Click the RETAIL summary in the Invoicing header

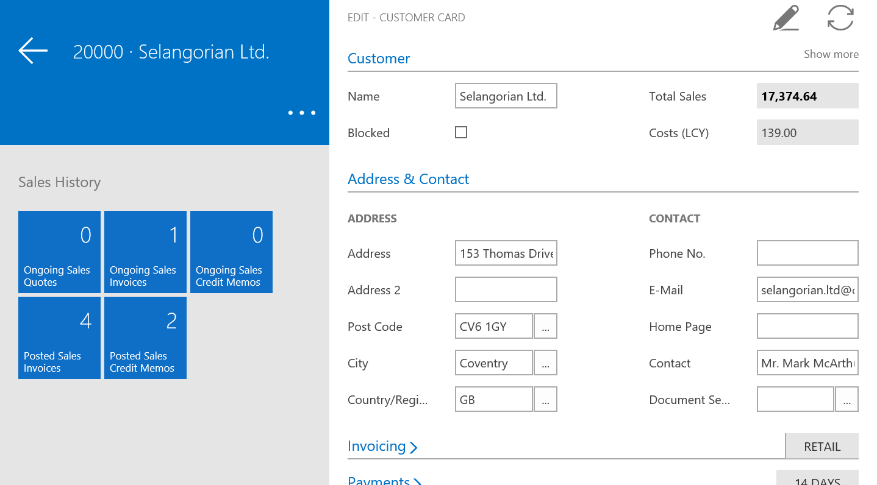coord(822,446)
